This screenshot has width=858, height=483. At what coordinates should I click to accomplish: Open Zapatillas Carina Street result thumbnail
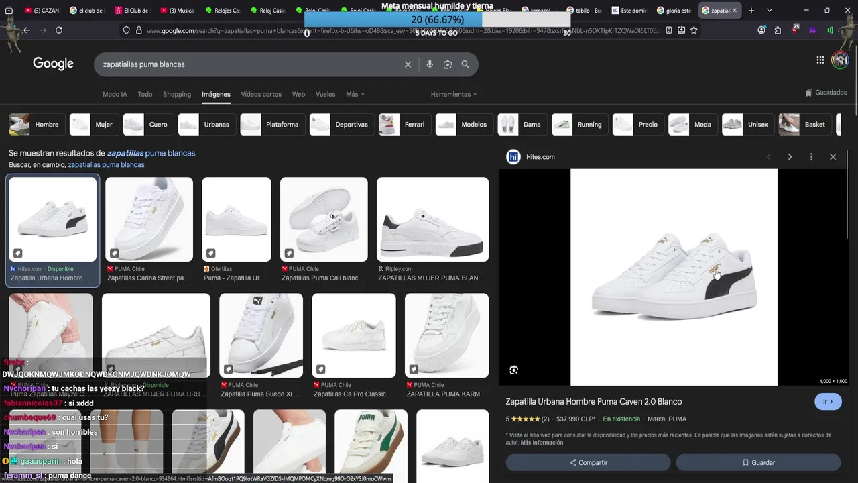tap(149, 219)
